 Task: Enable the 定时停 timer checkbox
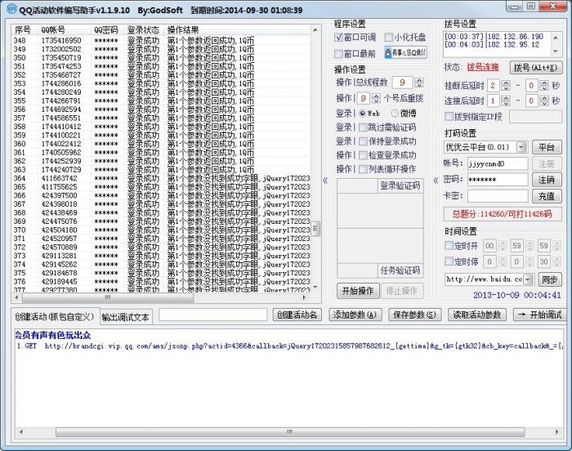[449, 261]
